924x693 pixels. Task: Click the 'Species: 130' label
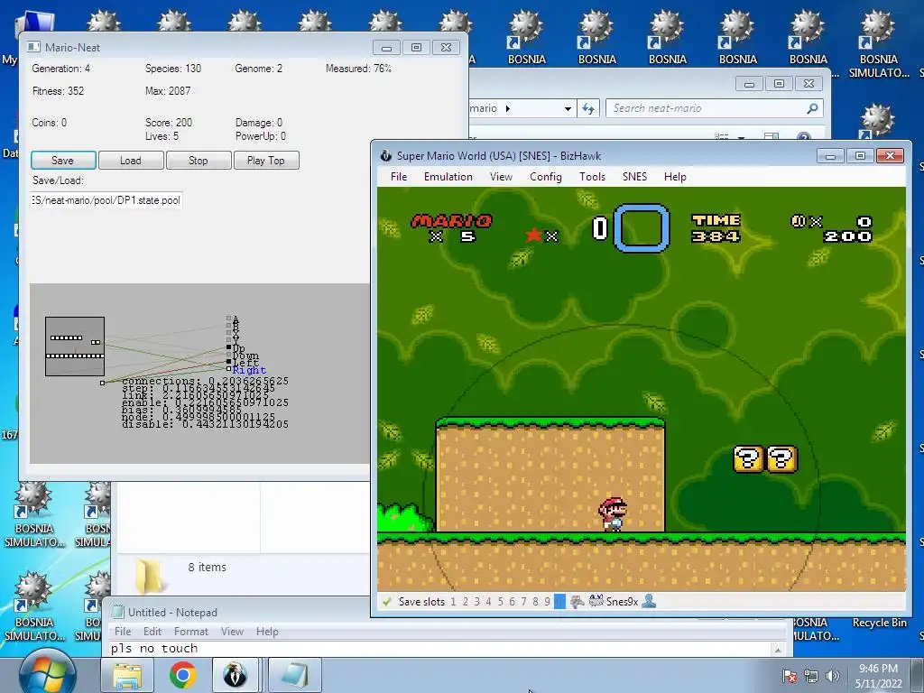click(173, 69)
